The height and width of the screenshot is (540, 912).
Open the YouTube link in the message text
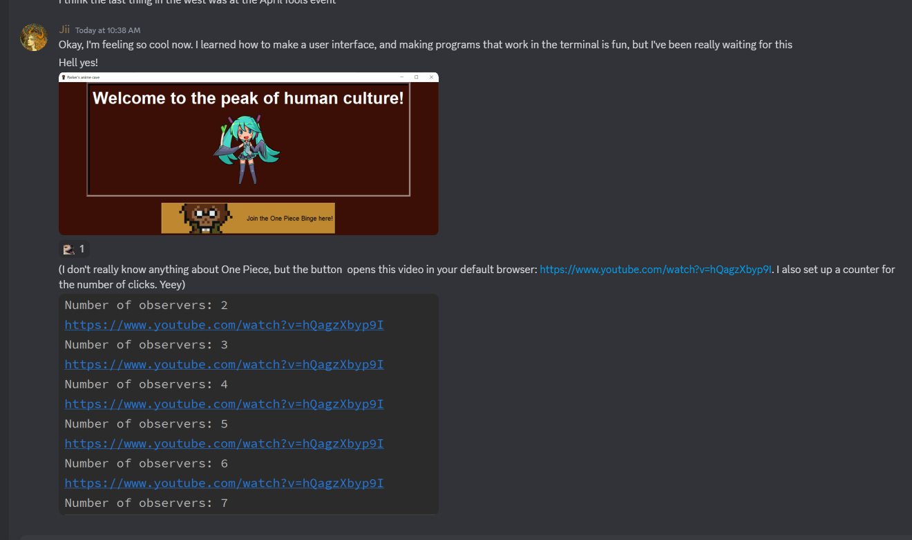point(656,270)
